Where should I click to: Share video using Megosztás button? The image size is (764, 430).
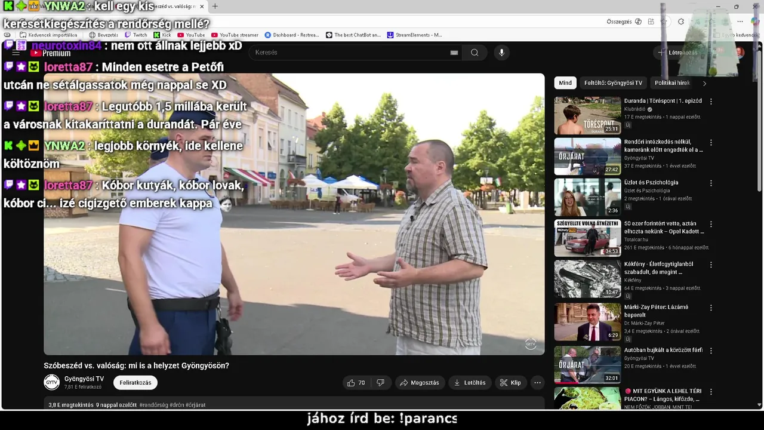420,383
